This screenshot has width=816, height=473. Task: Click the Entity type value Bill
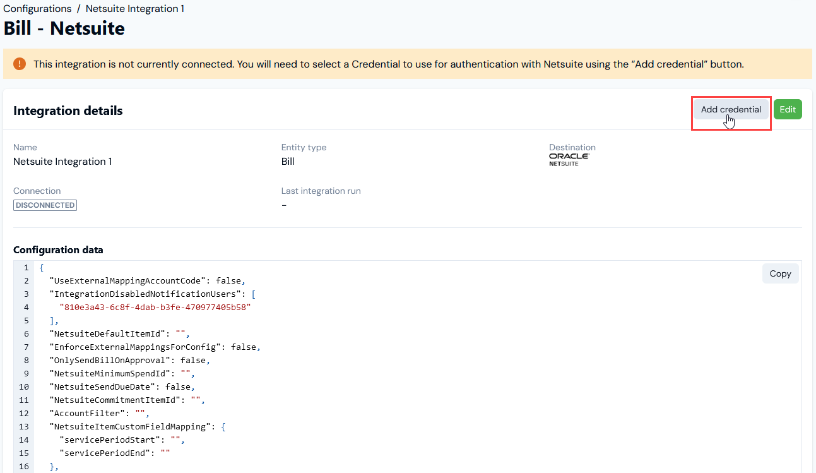coord(288,162)
